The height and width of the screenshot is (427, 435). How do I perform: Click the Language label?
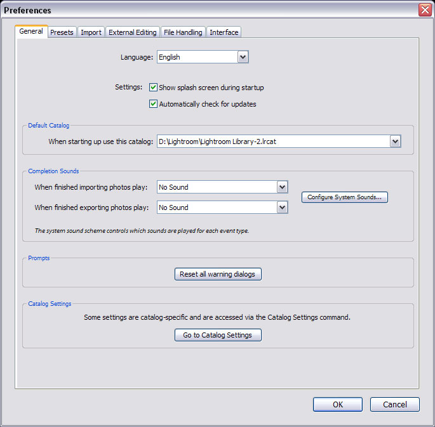click(x=137, y=57)
